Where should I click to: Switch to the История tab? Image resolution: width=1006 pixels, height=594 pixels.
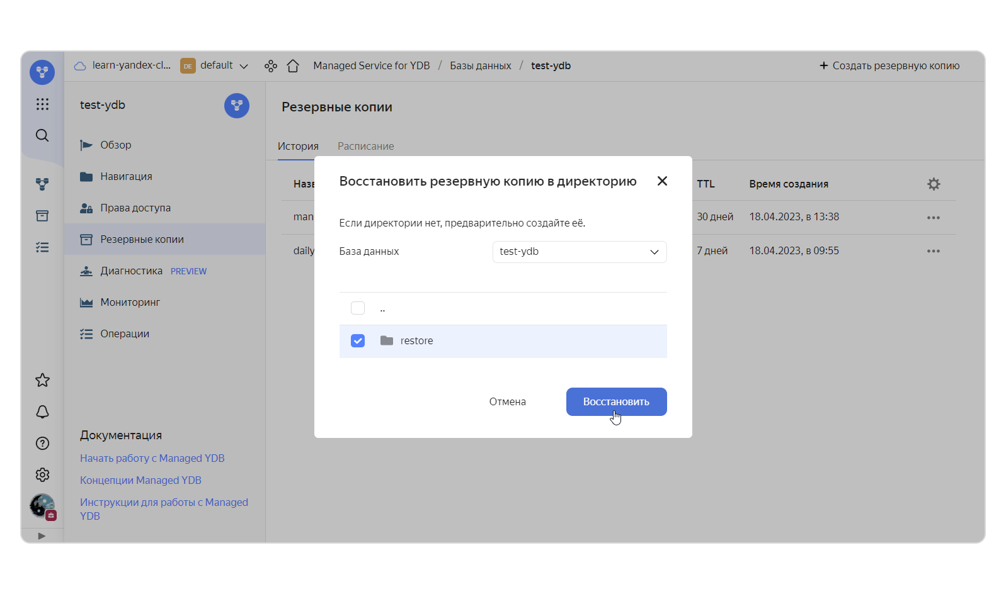click(x=298, y=146)
